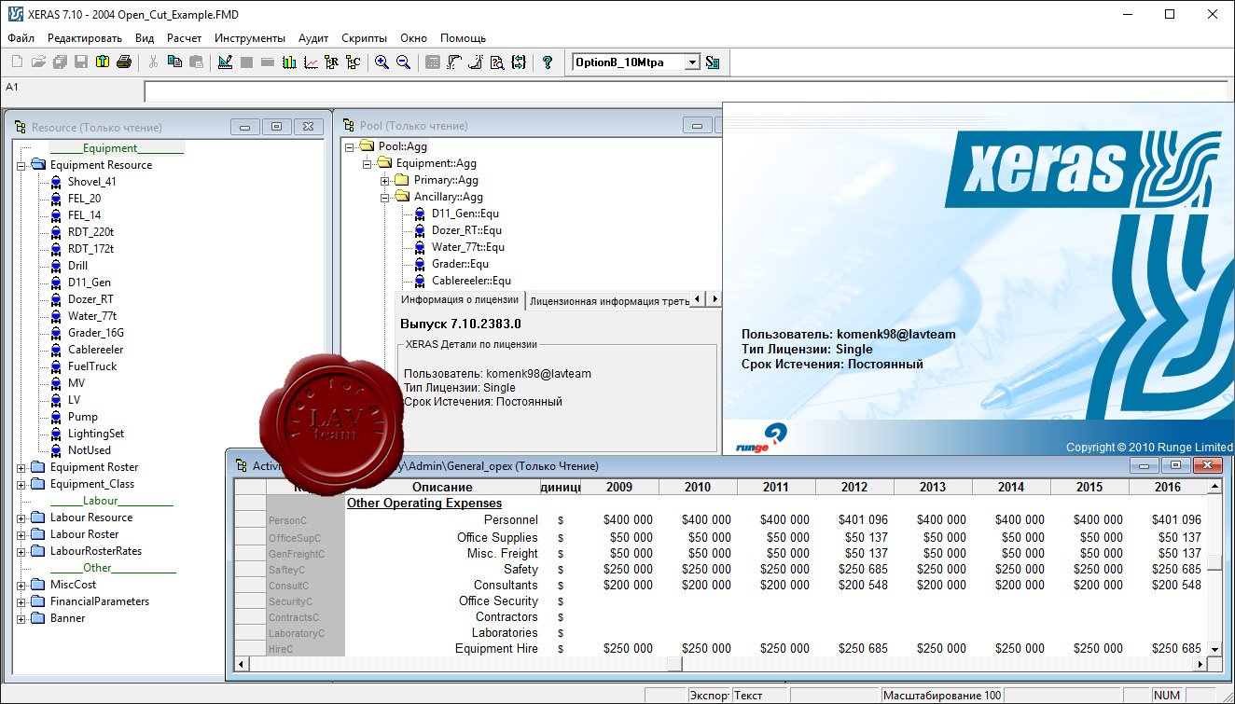Select LightingSet in the Resource tree

(96, 434)
